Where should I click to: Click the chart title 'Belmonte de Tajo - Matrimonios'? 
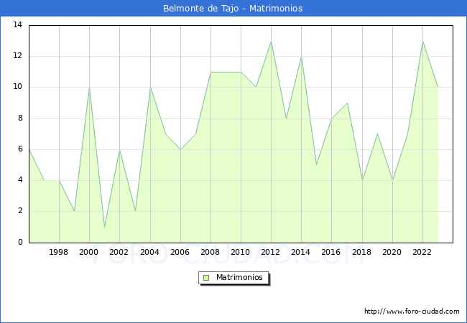click(x=233, y=9)
